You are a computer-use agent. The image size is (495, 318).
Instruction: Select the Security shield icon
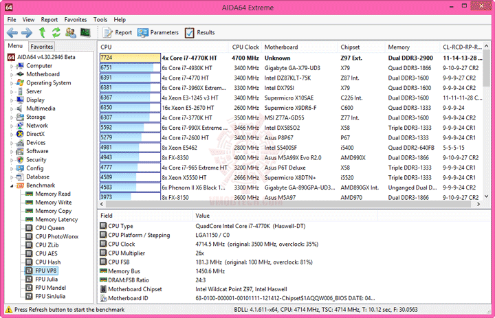[x=20, y=159]
